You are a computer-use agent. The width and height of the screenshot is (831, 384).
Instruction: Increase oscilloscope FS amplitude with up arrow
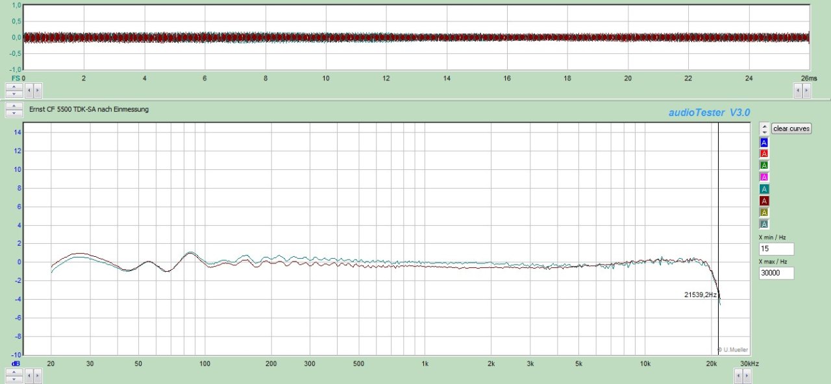pos(12,86)
